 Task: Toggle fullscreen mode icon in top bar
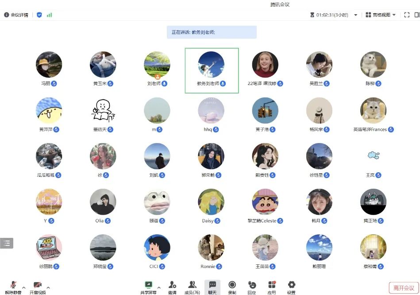click(x=407, y=15)
